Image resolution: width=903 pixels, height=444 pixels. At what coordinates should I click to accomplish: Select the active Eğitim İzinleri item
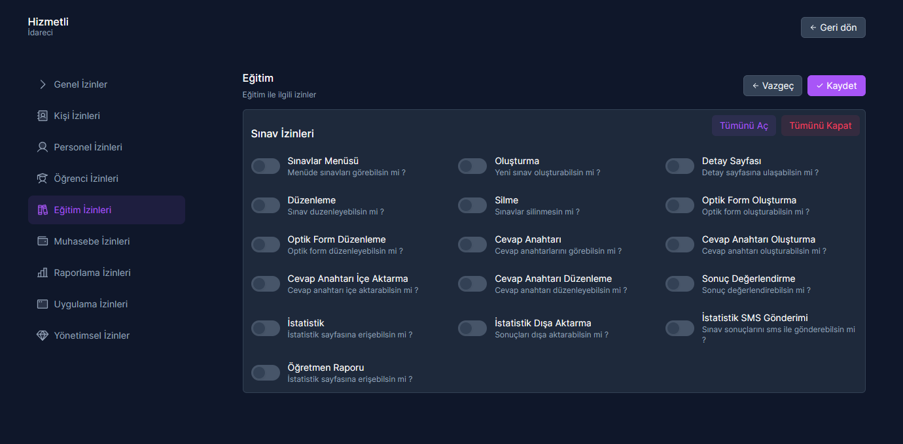pyautogui.click(x=107, y=210)
